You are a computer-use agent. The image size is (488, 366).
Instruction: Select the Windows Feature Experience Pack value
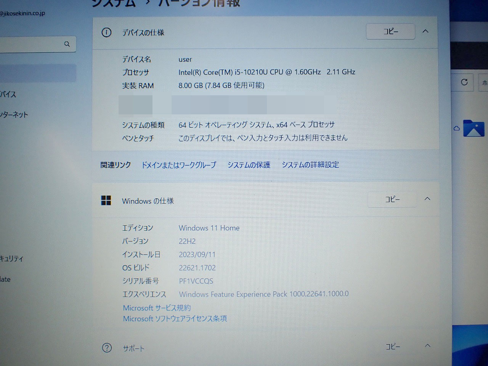coord(264,294)
